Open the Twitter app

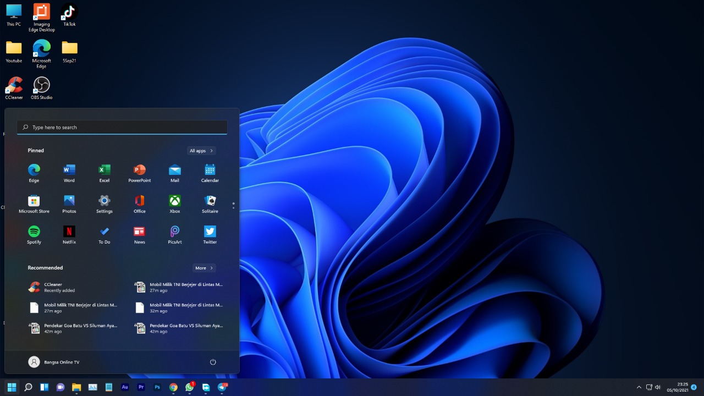(x=210, y=234)
